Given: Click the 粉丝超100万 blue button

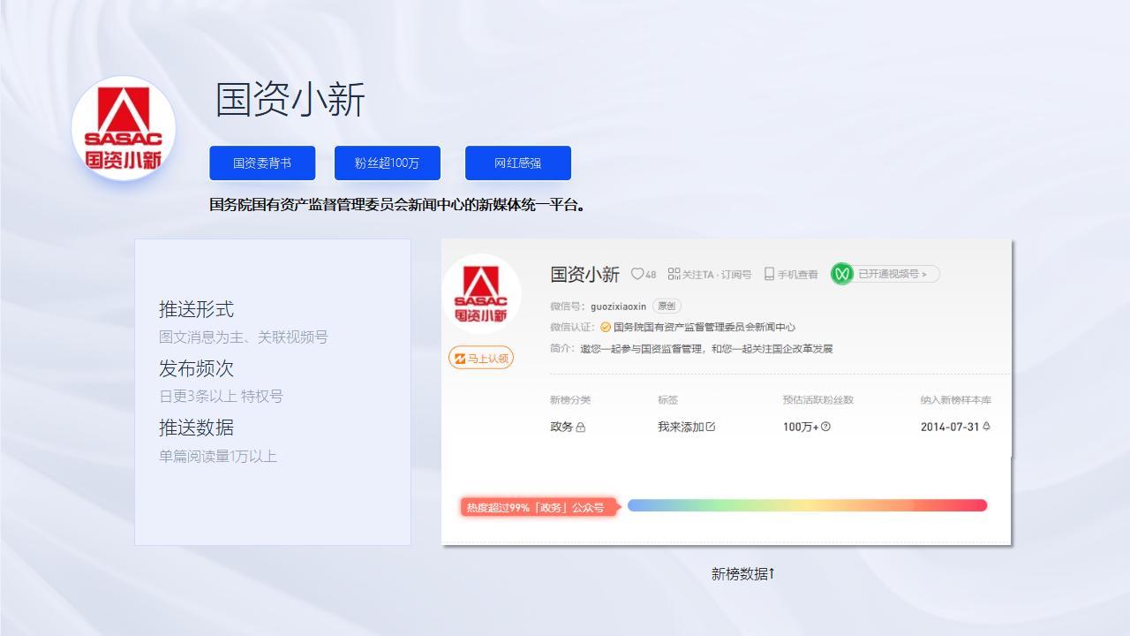Looking at the screenshot, I should click(387, 163).
